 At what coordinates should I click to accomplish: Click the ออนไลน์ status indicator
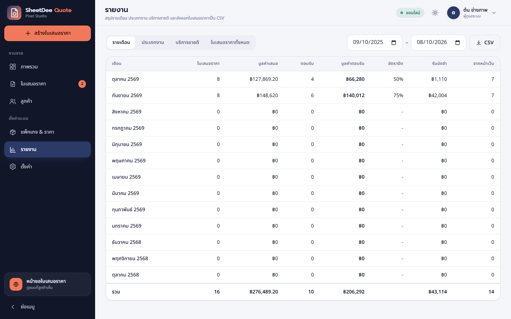410,13
